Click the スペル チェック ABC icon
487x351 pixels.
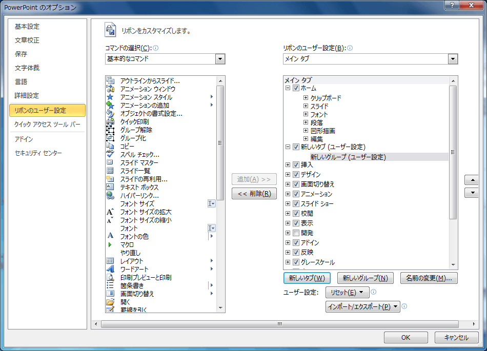click(110, 154)
